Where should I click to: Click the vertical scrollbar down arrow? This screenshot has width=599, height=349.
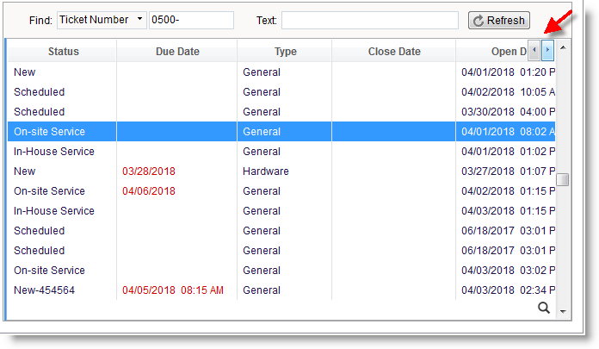click(x=563, y=311)
